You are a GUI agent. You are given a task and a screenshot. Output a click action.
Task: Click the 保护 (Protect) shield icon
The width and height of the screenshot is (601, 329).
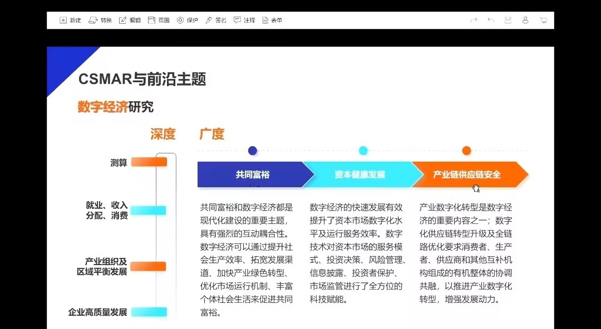(180, 20)
